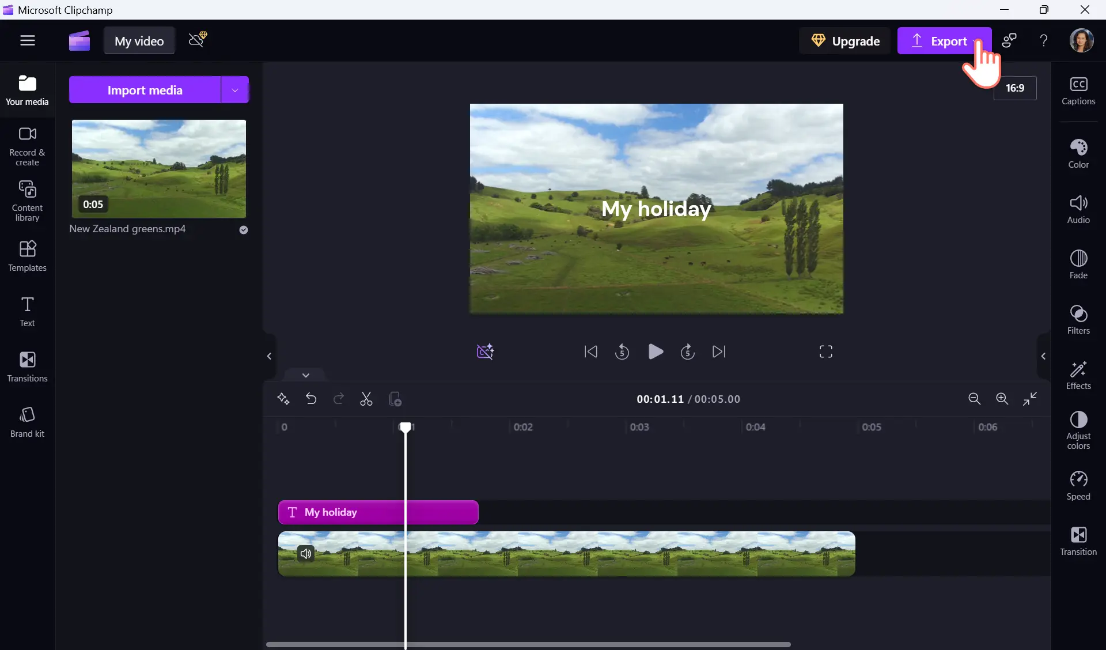Click the Speed control icon
The height and width of the screenshot is (650, 1106).
[x=1078, y=479]
